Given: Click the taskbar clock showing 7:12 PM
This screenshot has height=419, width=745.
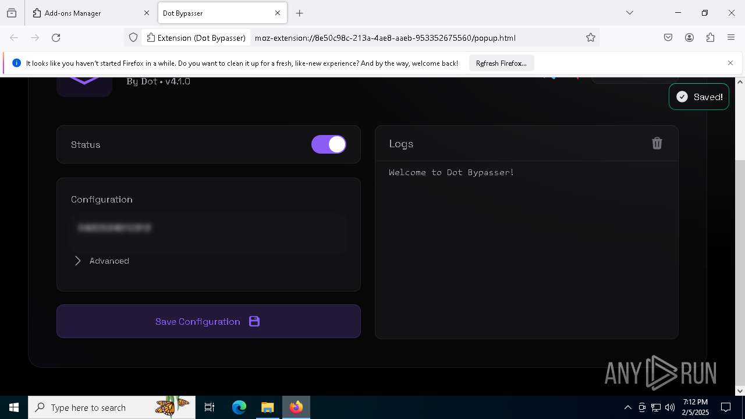Looking at the screenshot, I should pos(696,407).
